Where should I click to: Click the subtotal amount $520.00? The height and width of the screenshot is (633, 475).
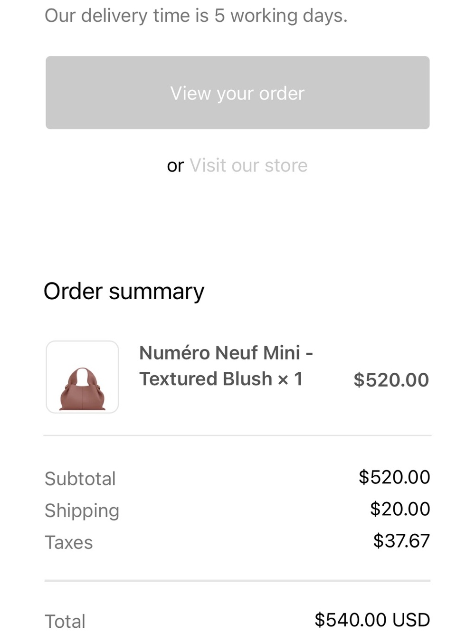pos(394,477)
